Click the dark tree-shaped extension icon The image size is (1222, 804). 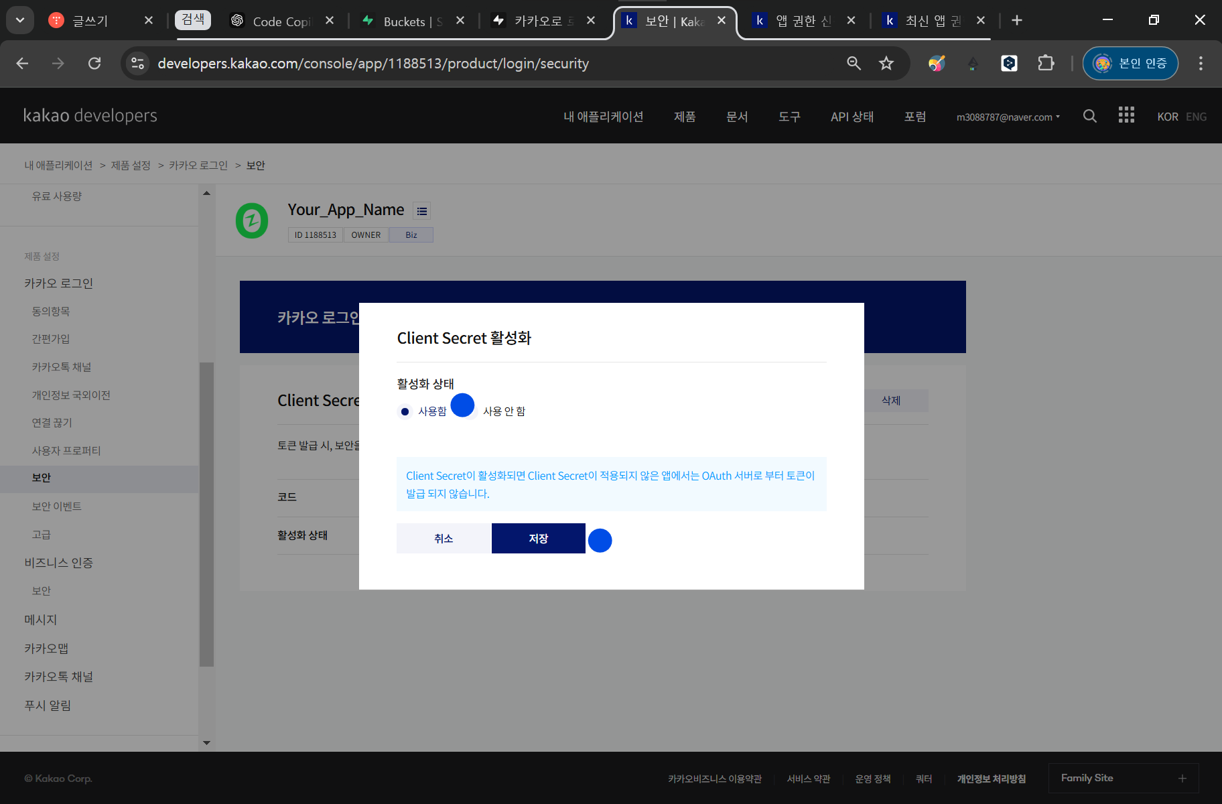(x=973, y=64)
